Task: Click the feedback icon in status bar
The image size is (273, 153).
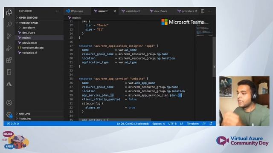Action: tap(204, 124)
